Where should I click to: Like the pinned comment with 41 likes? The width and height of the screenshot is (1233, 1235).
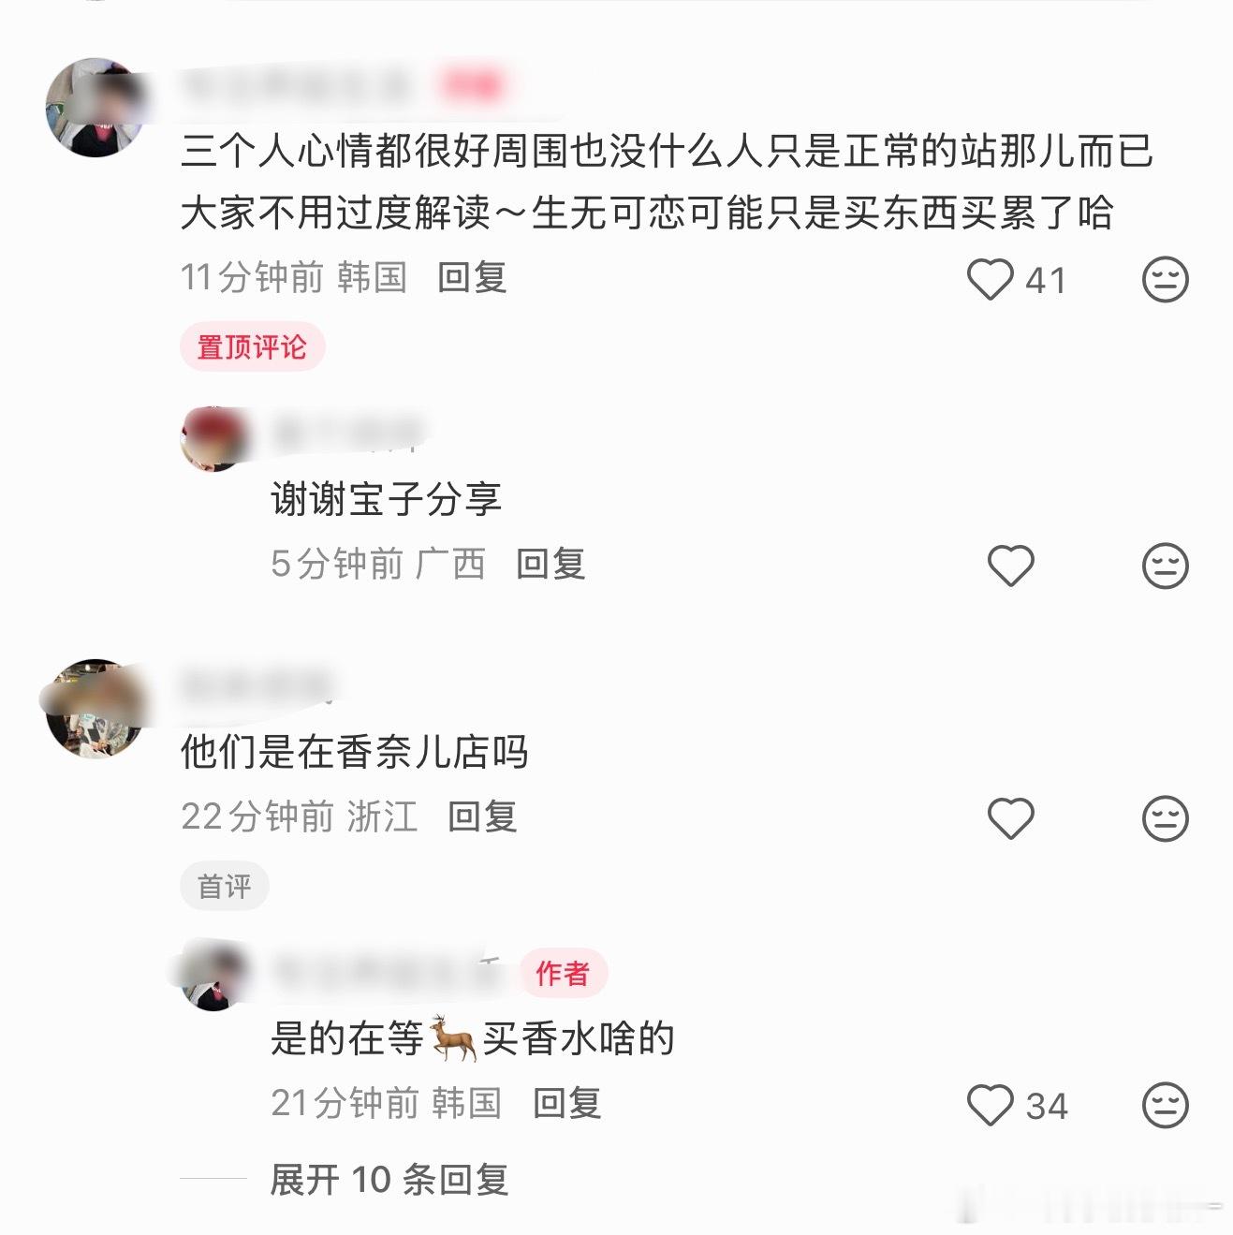(x=990, y=280)
